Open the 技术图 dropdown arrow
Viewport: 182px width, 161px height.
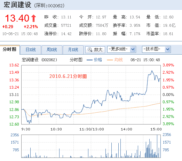tap(167, 49)
